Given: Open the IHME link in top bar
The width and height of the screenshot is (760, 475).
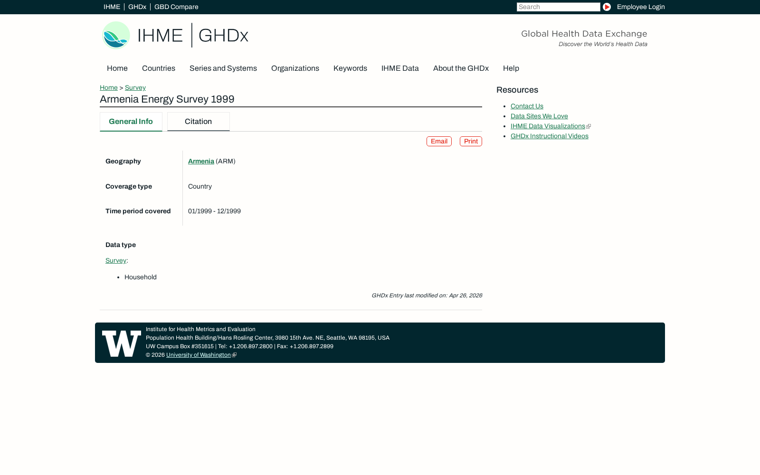Looking at the screenshot, I should 112,7.
